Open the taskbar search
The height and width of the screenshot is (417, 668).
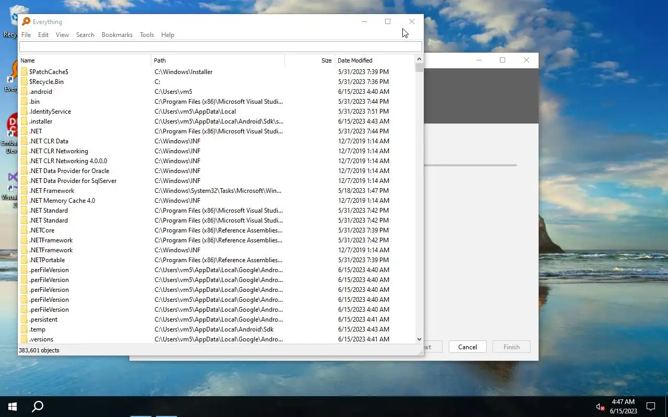(x=38, y=407)
